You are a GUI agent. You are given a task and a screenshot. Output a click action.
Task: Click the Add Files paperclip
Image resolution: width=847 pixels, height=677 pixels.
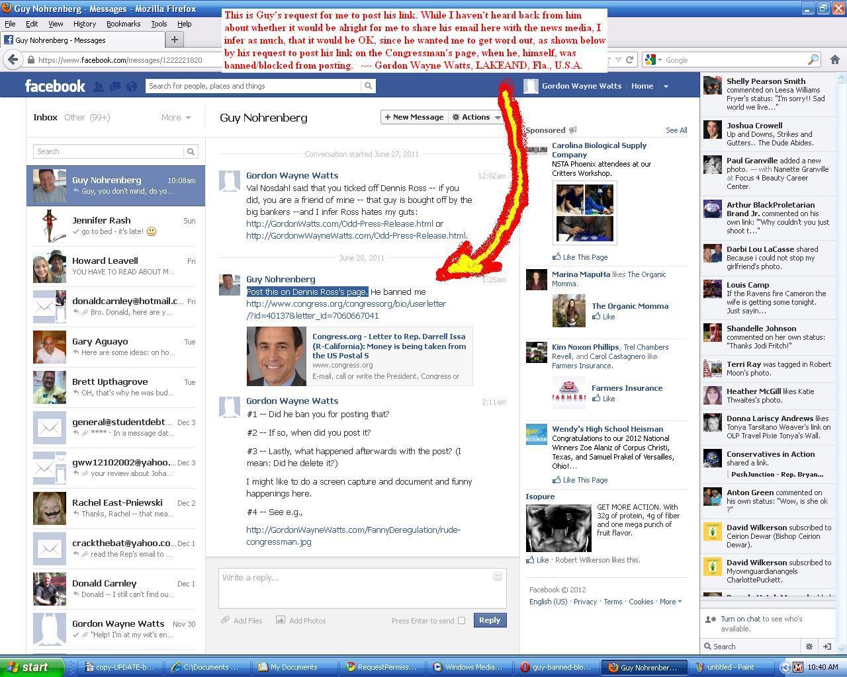click(226, 620)
